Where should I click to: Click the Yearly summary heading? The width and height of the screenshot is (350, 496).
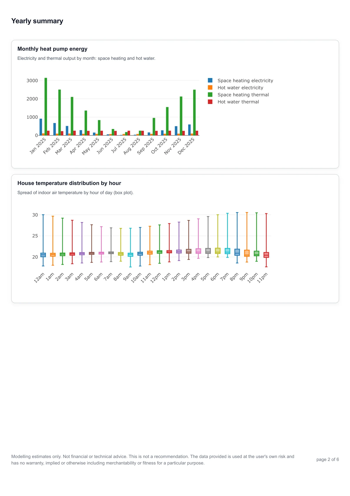pos(37,21)
